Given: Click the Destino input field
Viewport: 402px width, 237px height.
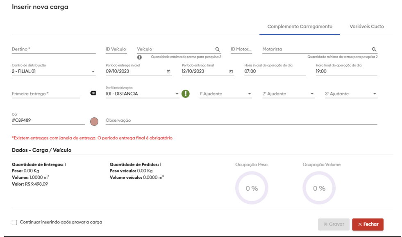Looking at the screenshot, I should [x=54, y=49].
